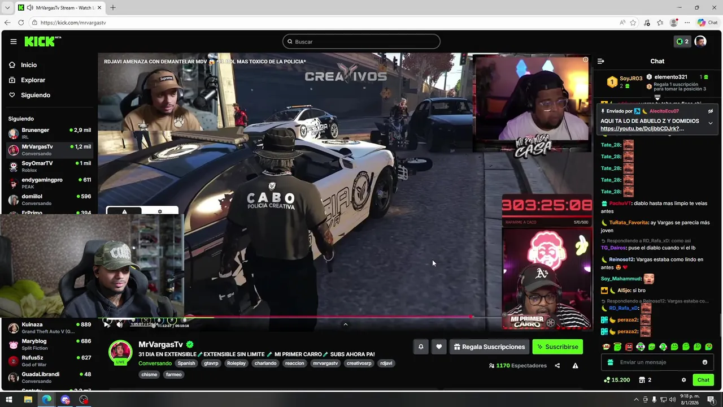The image size is (723, 407).
Task: Select the charlando tag
Action: tap(265, 363)
